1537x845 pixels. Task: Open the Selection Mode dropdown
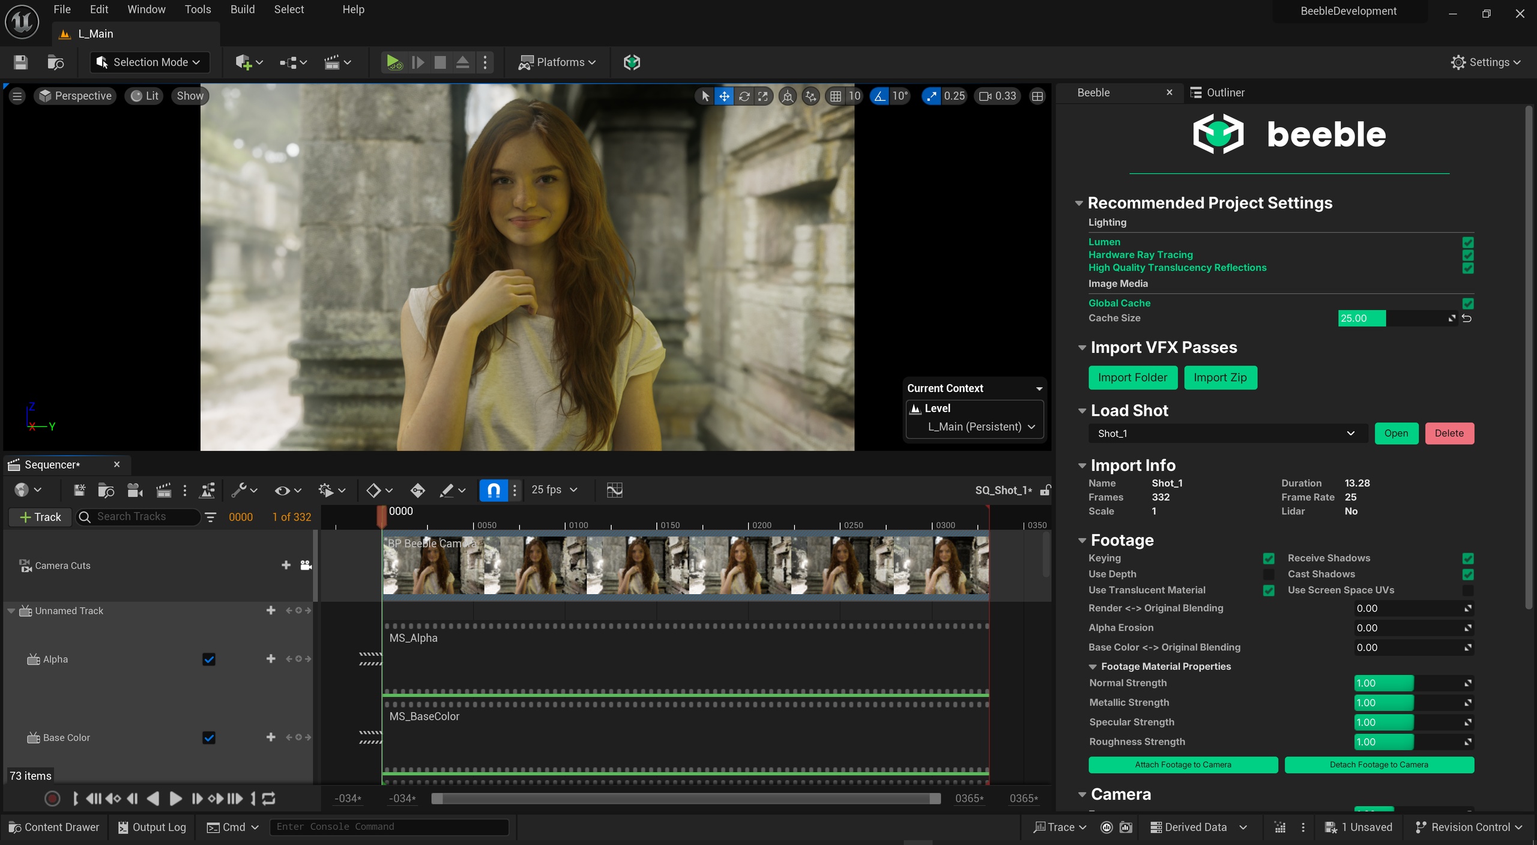149,62
